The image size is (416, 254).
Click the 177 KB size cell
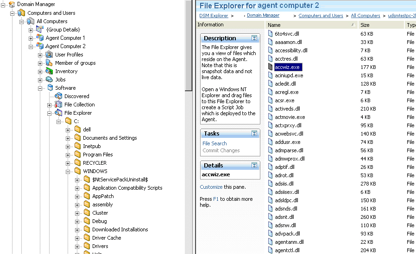(368, 67)
